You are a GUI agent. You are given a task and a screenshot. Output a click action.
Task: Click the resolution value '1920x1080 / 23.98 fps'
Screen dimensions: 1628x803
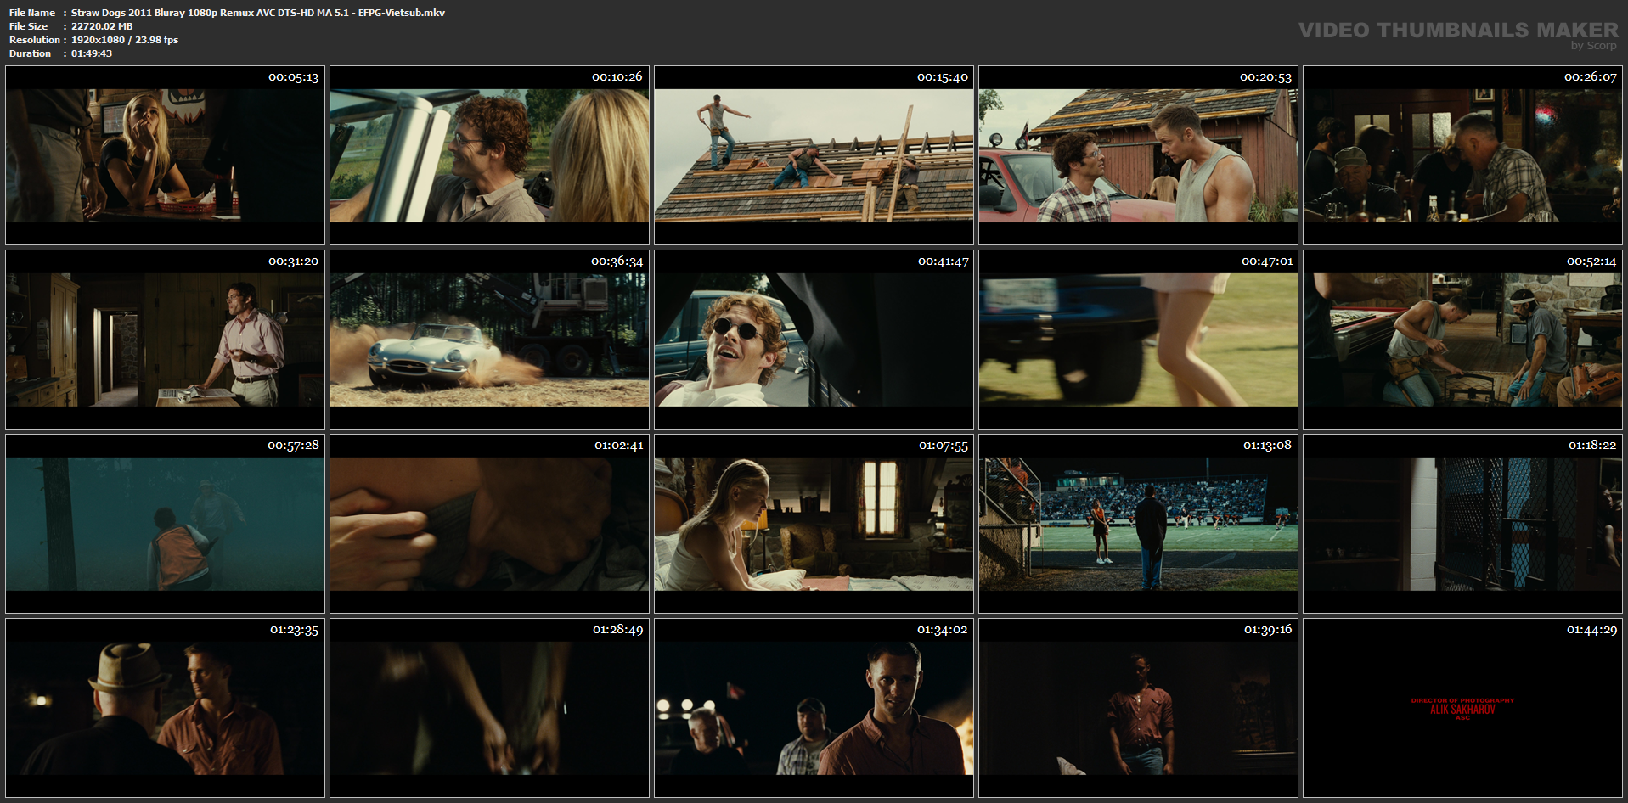[125, 40]
